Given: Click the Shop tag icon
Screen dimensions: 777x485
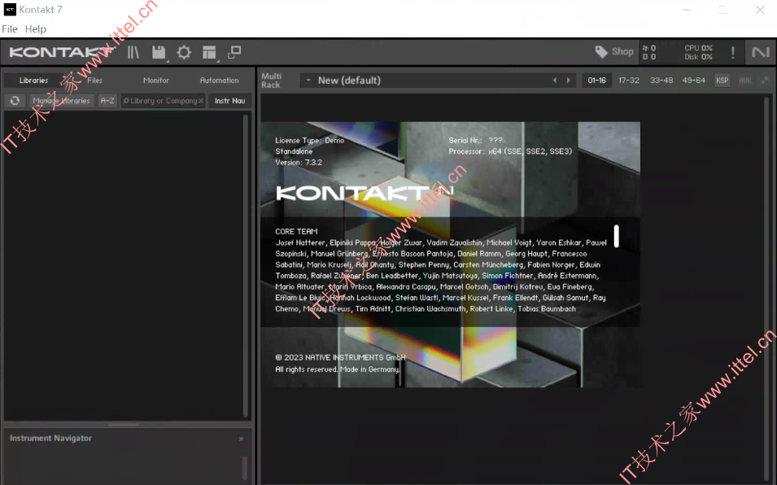Looking at the screenshot, I should pos(601,52).
